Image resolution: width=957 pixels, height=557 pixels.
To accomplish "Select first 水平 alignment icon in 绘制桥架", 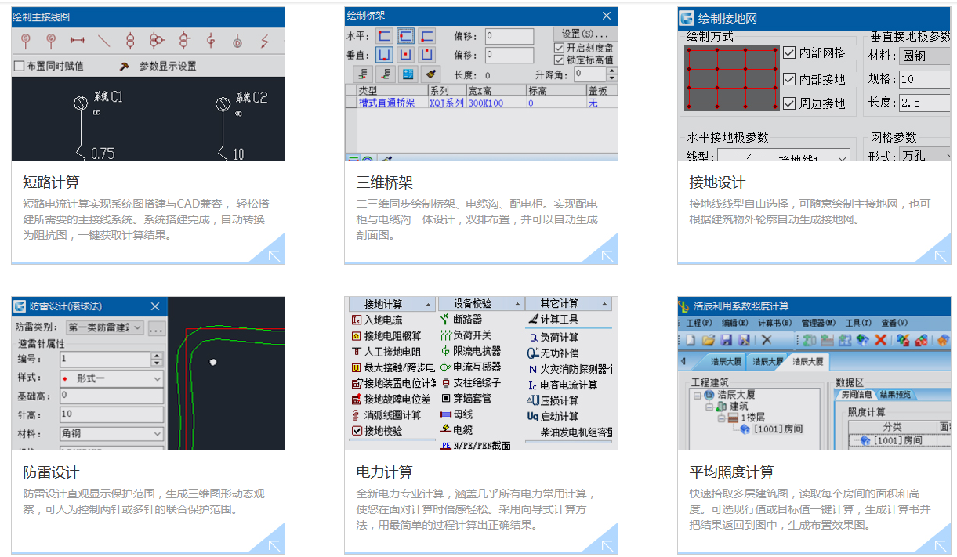I will click(x=384, y=35).
